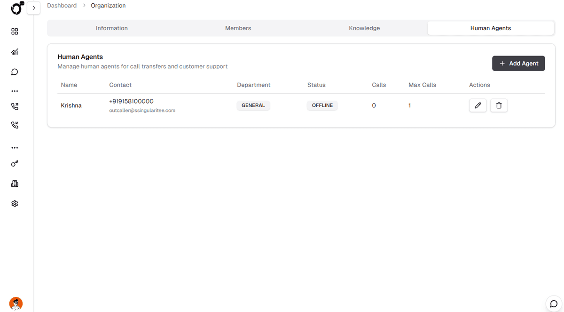
Task: Open outgoing calls phone icon
Action: point(15,107)
